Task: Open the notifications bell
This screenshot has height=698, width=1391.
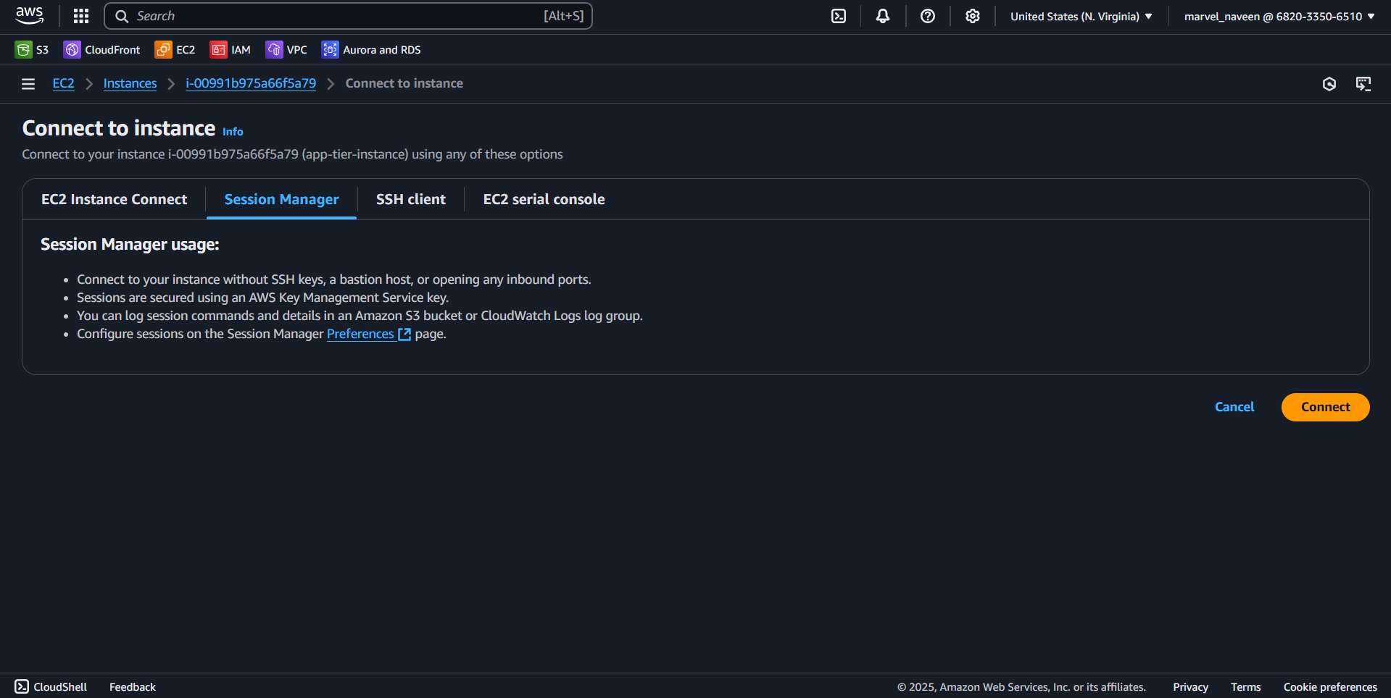Action: coord(883,16)
